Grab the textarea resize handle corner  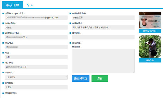click(134, 72)
